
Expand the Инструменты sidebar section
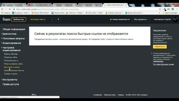tap(10, 80)
